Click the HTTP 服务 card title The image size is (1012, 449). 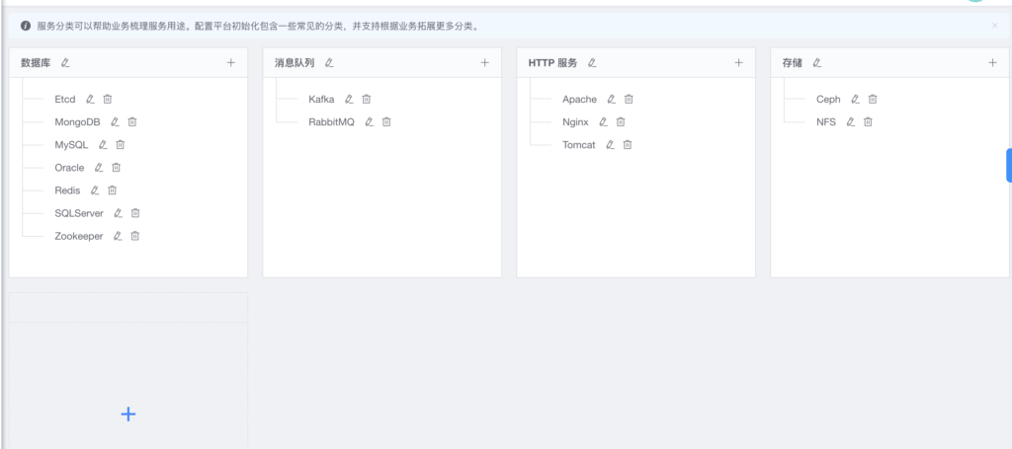click(x=553, y=63)
